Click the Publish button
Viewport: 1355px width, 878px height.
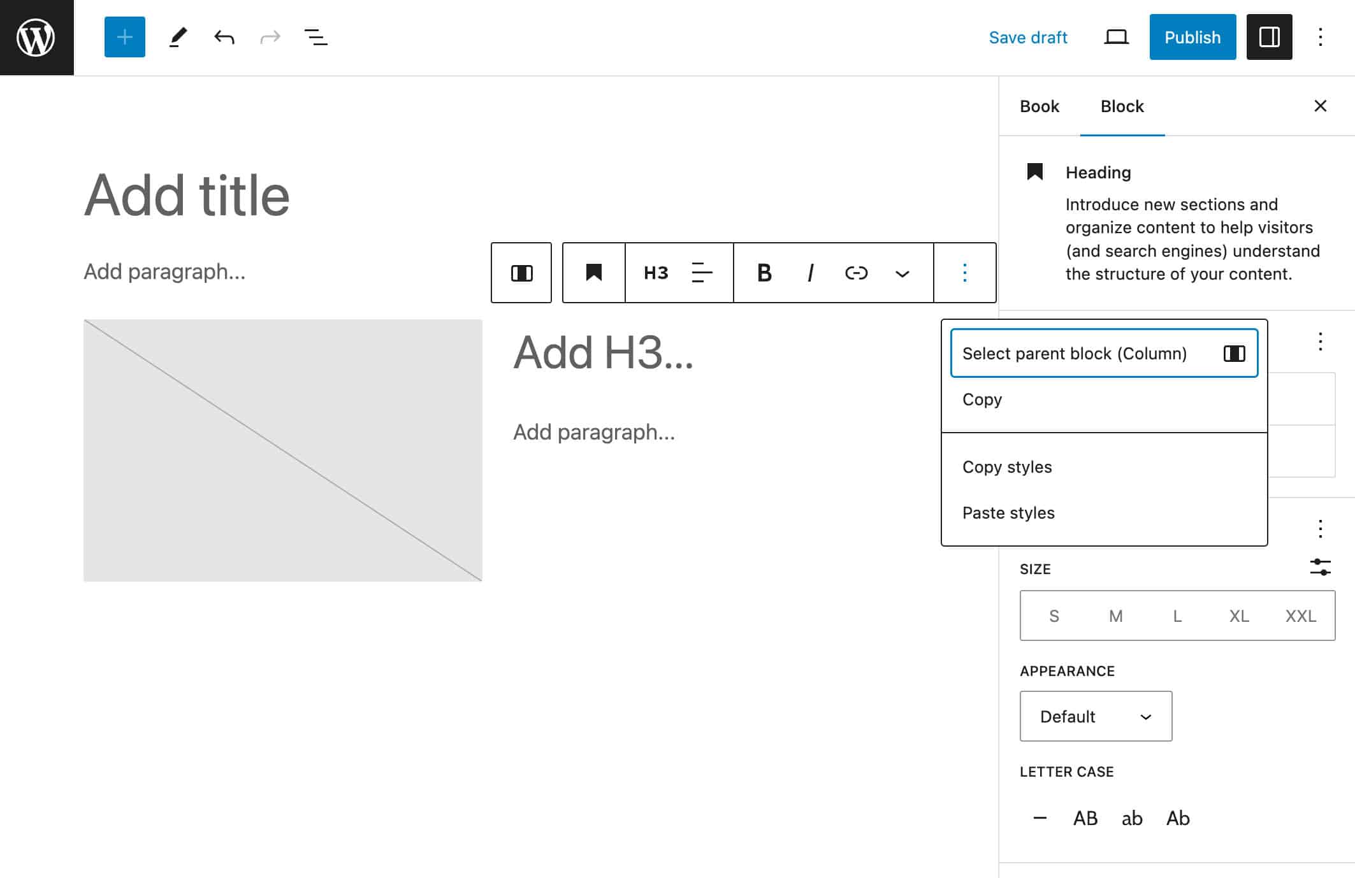1192,36
